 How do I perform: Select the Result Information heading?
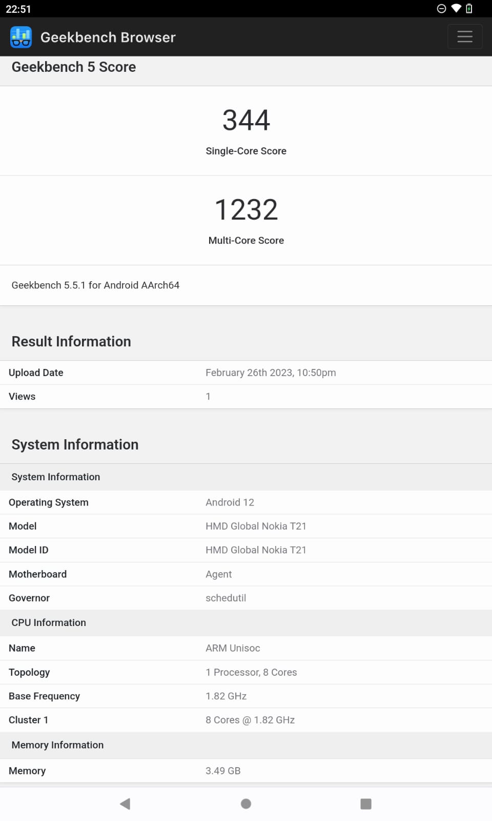pyautogui.click(x=71, y=341)
